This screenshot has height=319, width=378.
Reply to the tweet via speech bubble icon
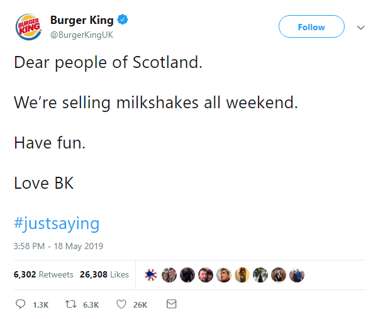click(20, 305)
